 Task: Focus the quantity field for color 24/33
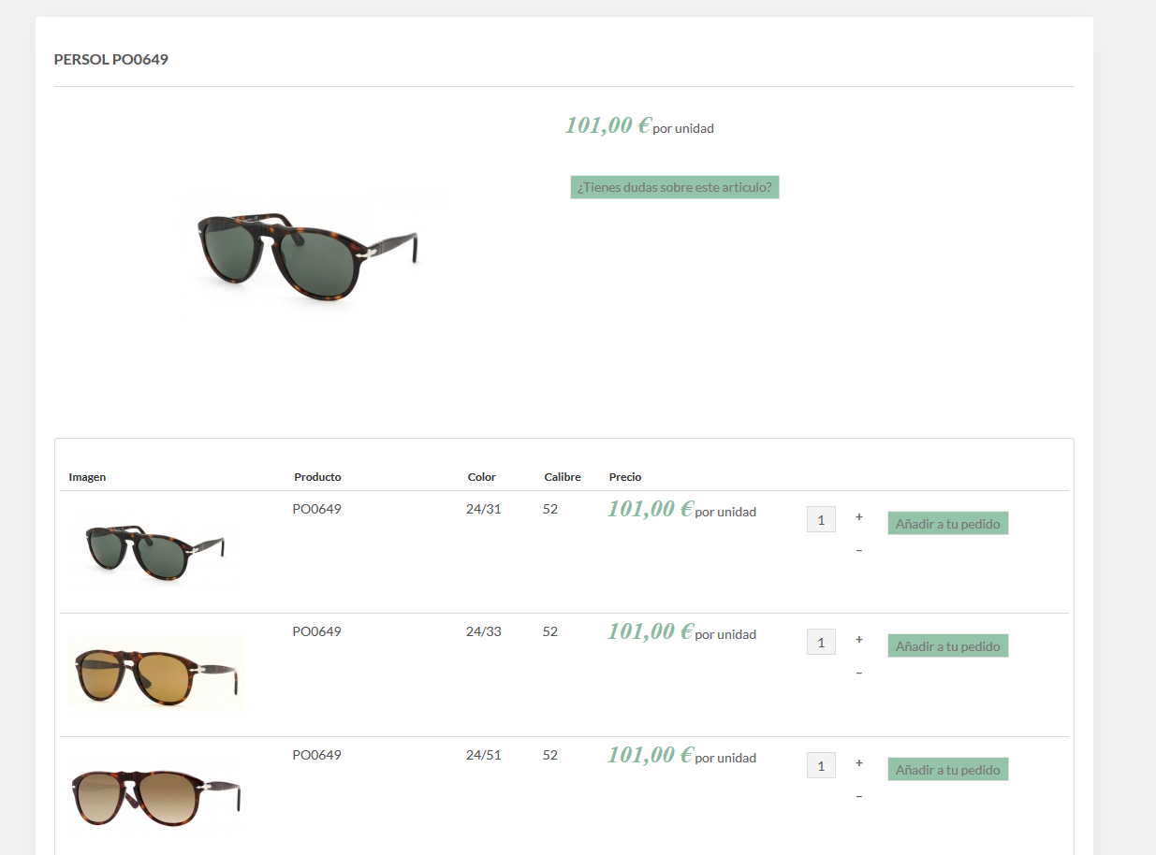pyautogui.click(x=821, y=643)
